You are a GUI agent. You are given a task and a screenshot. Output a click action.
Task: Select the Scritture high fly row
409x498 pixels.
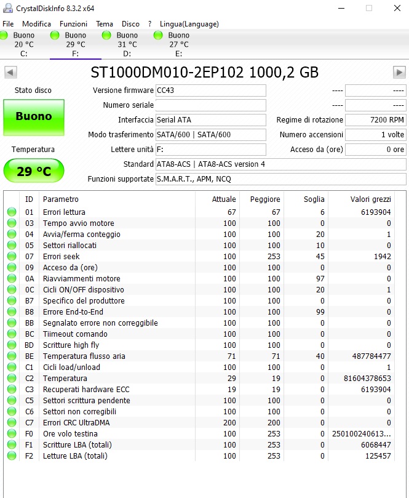199,345
